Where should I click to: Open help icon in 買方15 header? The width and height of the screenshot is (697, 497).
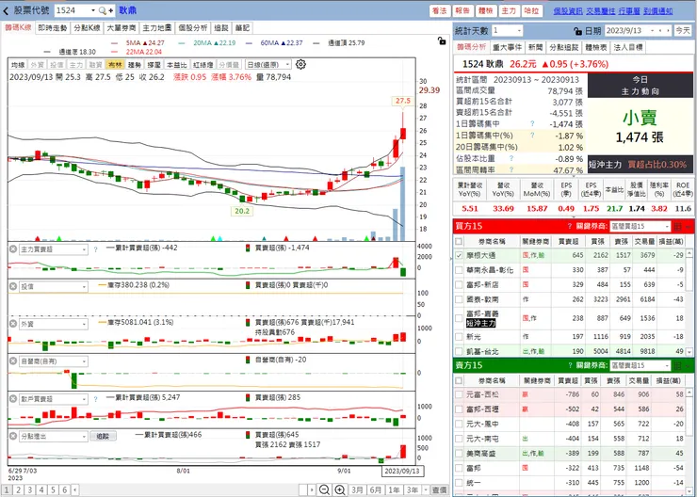[x=570, y=226]
